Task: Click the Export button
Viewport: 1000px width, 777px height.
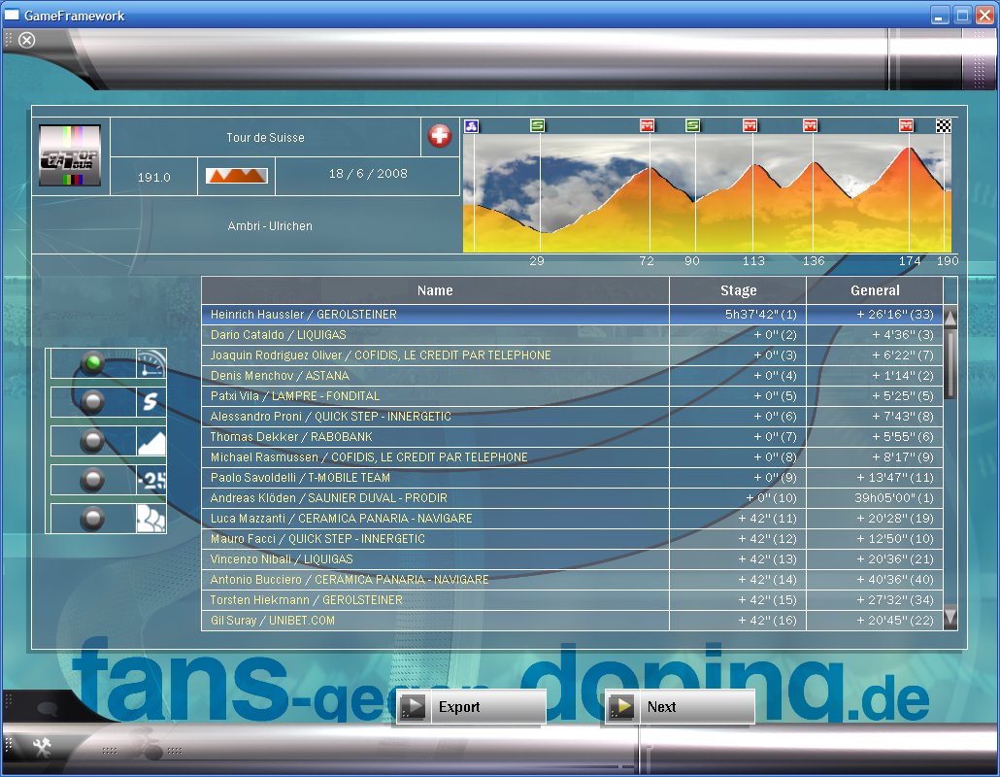Action: coord(471,707)
